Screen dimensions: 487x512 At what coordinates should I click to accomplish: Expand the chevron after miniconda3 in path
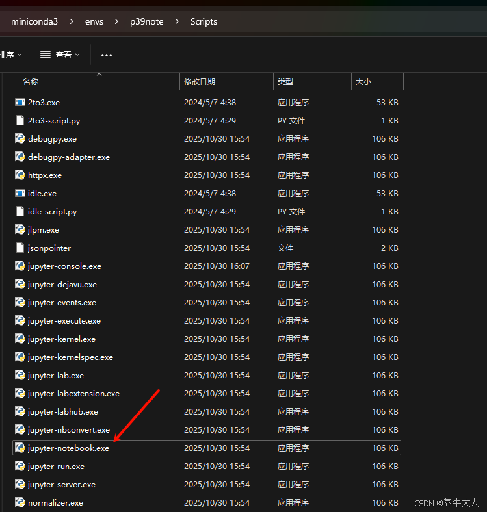point(72,21)
